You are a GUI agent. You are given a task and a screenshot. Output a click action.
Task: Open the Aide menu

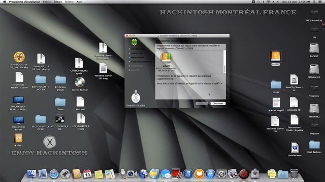(79, 2)
